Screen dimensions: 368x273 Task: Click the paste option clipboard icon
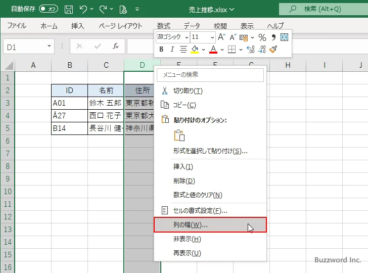(x=179, y=135)
